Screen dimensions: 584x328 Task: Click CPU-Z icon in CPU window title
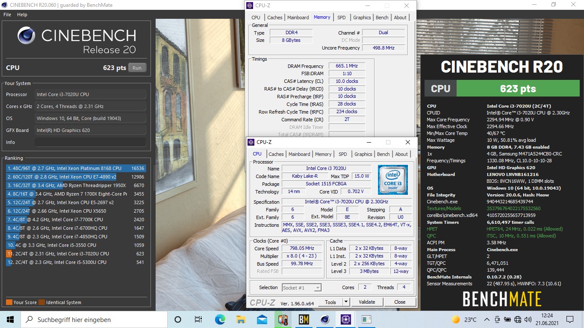click(x=252, y=142)
